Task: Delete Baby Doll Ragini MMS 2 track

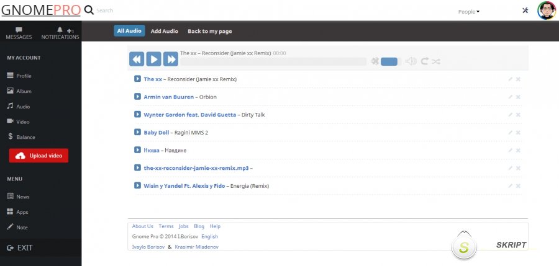Action: coord(518,133)
